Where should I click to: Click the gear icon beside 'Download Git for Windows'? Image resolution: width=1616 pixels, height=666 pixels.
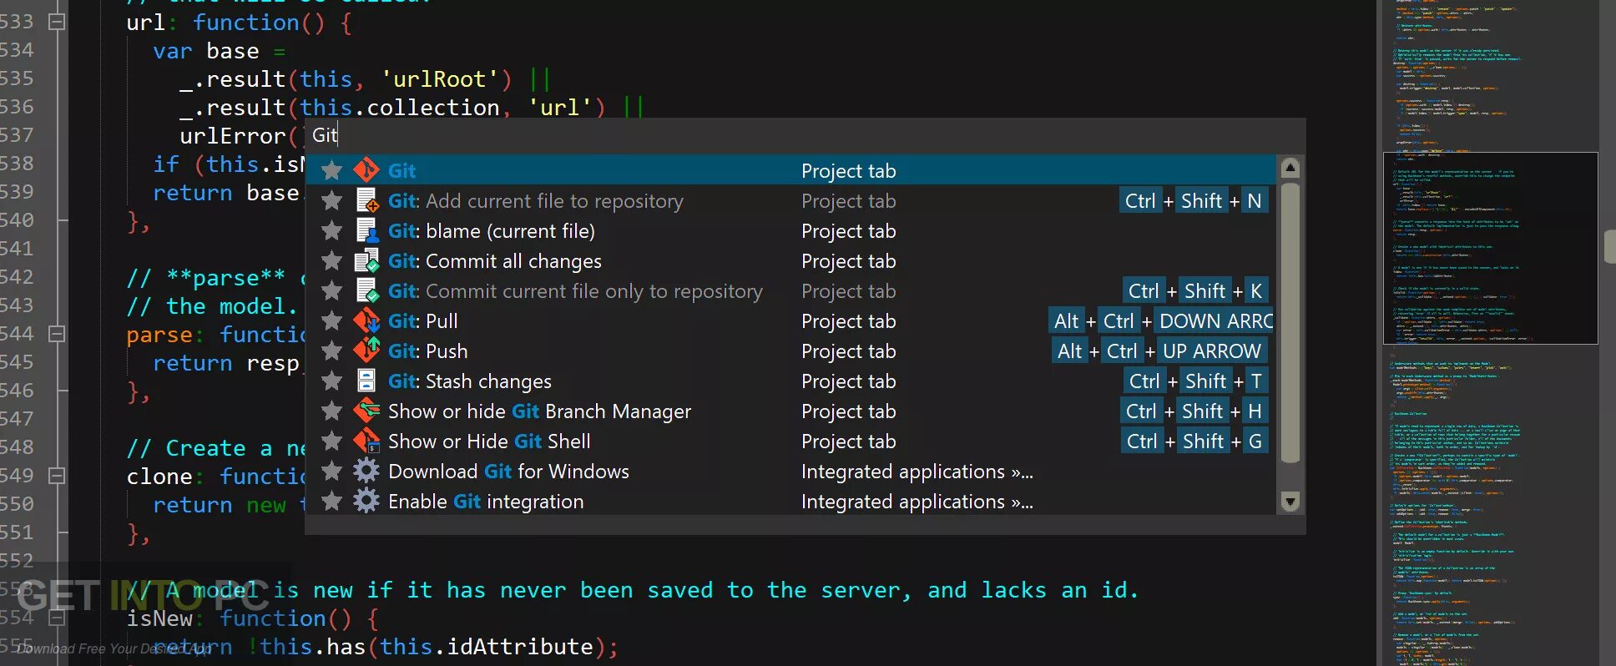tap(366, 471)
